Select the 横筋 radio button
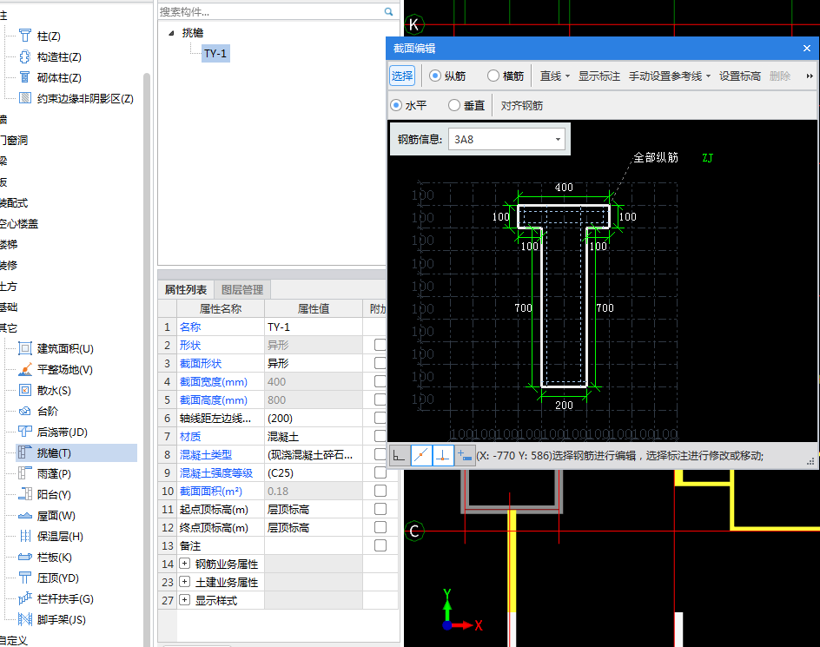820x647 pixels. tap(493, 76)
